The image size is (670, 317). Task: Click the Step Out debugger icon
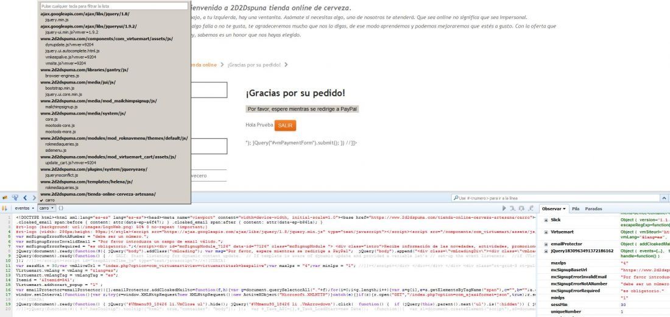click(531, 208)
